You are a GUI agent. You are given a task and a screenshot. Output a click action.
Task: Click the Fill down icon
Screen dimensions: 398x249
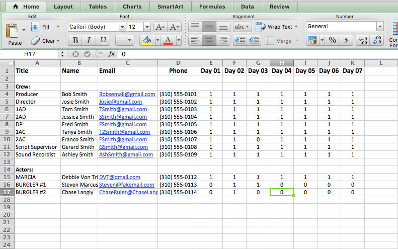pos(35,27)
